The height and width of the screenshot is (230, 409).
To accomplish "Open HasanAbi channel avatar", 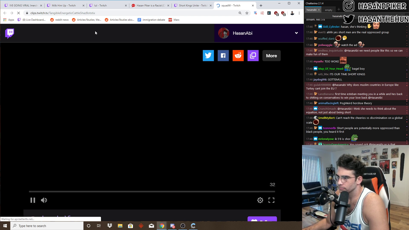I will (x=224, y=33).
